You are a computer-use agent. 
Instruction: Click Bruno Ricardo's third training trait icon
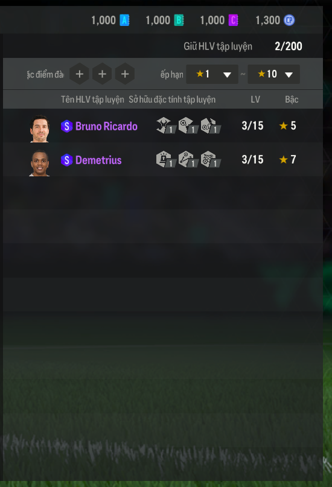tap(211, 126)
